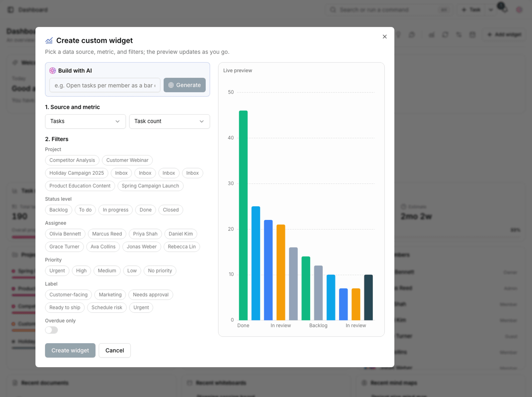Filter by Backlog status
The image size is (532, 397).
[59, 210]
